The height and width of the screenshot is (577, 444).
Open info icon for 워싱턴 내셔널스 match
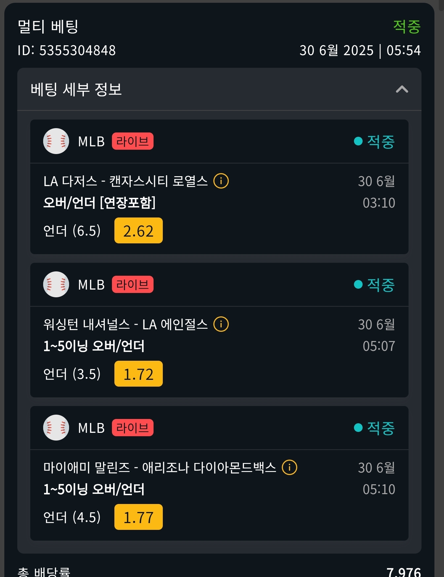(221, 324)
